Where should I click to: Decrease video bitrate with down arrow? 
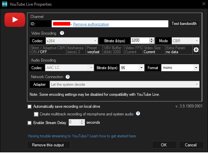[152, 42]
